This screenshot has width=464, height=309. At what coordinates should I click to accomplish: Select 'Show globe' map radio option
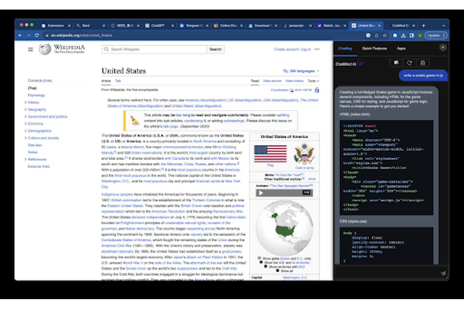(x=259, y=258)
